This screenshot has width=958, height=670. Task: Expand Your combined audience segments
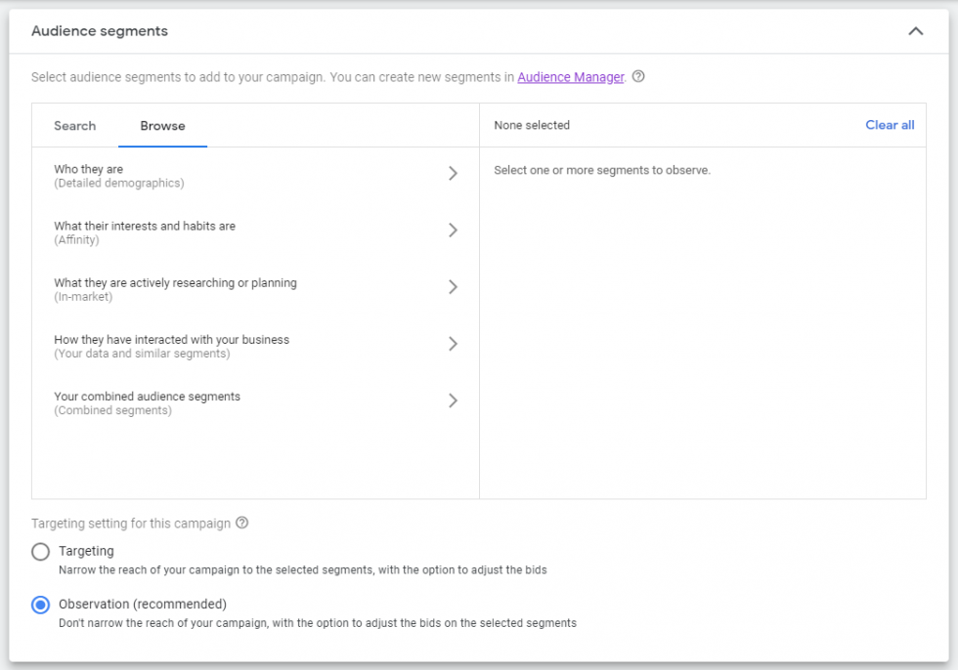coord(453,400)
